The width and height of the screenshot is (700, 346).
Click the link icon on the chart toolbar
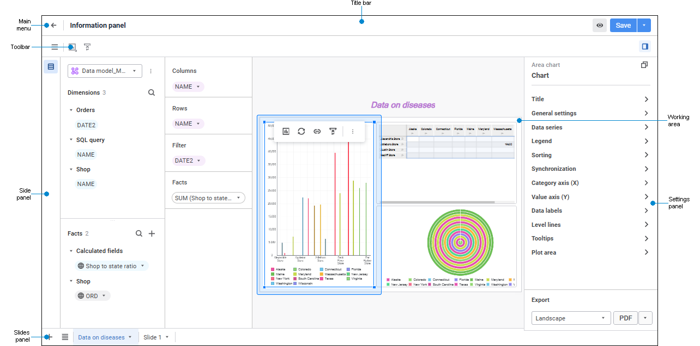coord(317,131)
